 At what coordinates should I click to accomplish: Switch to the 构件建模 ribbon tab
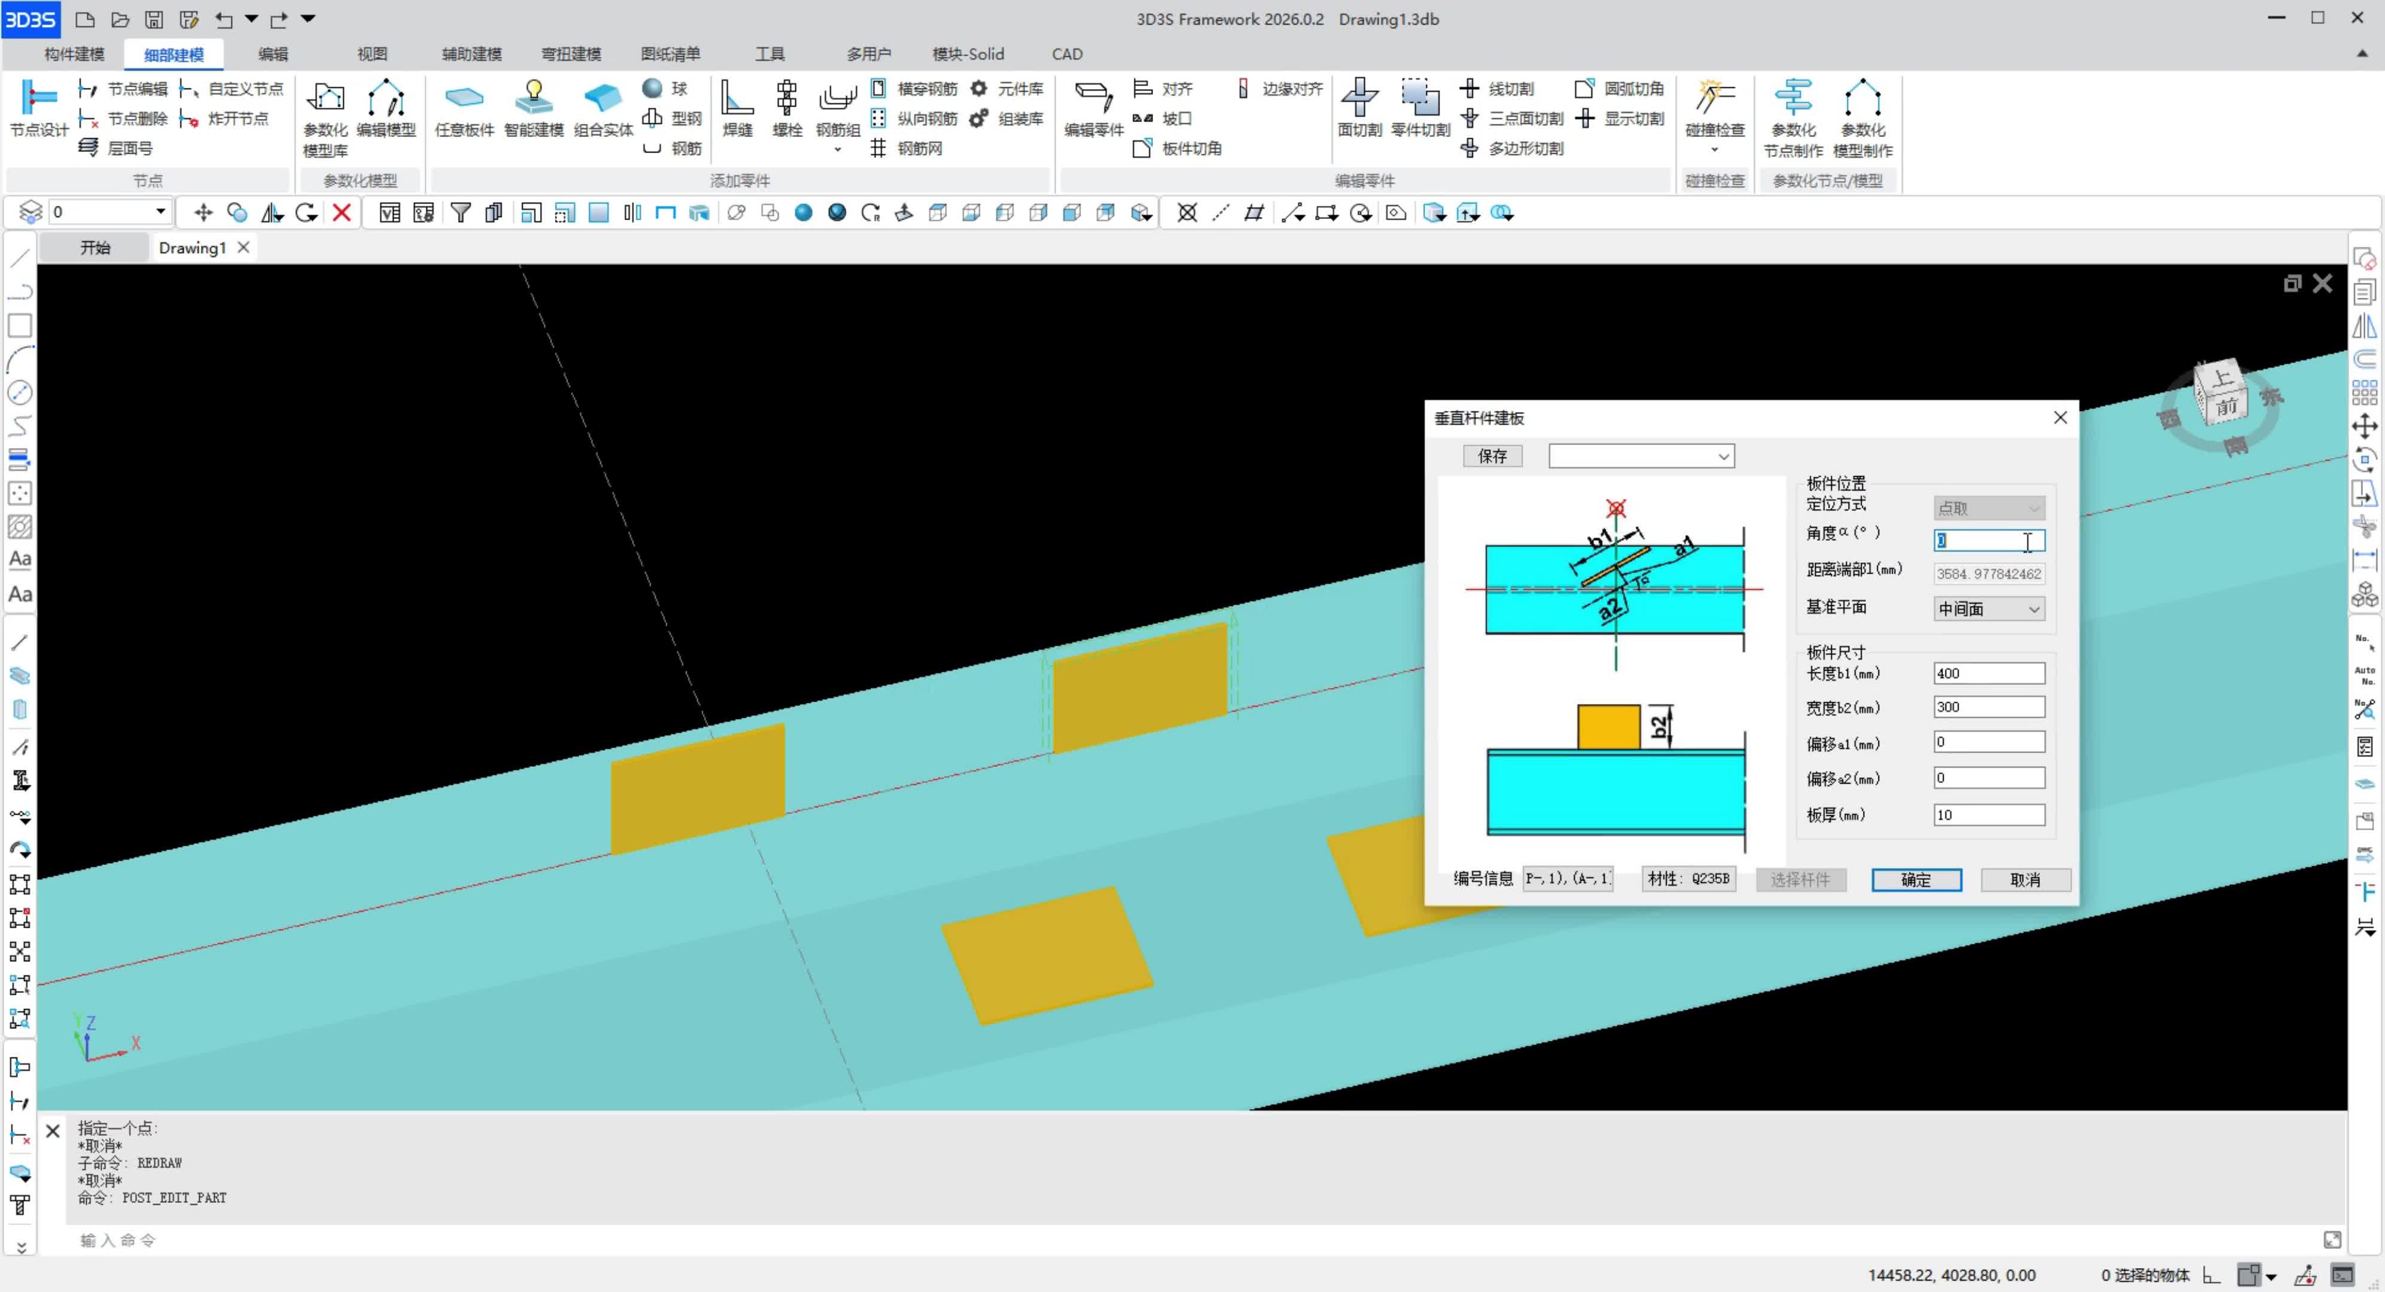pyautogui.click(x=74, y=54)
